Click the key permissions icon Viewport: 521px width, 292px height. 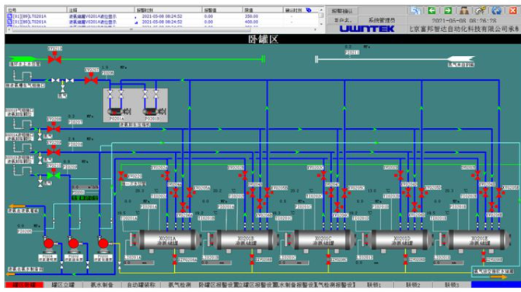[480, 11]
